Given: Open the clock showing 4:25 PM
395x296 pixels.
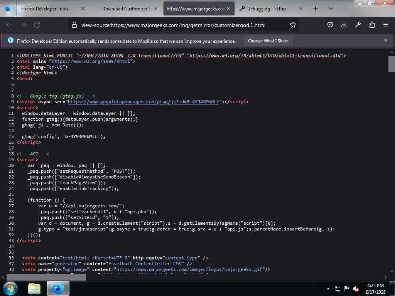Looking at the screenshot, I should point(375,289).
